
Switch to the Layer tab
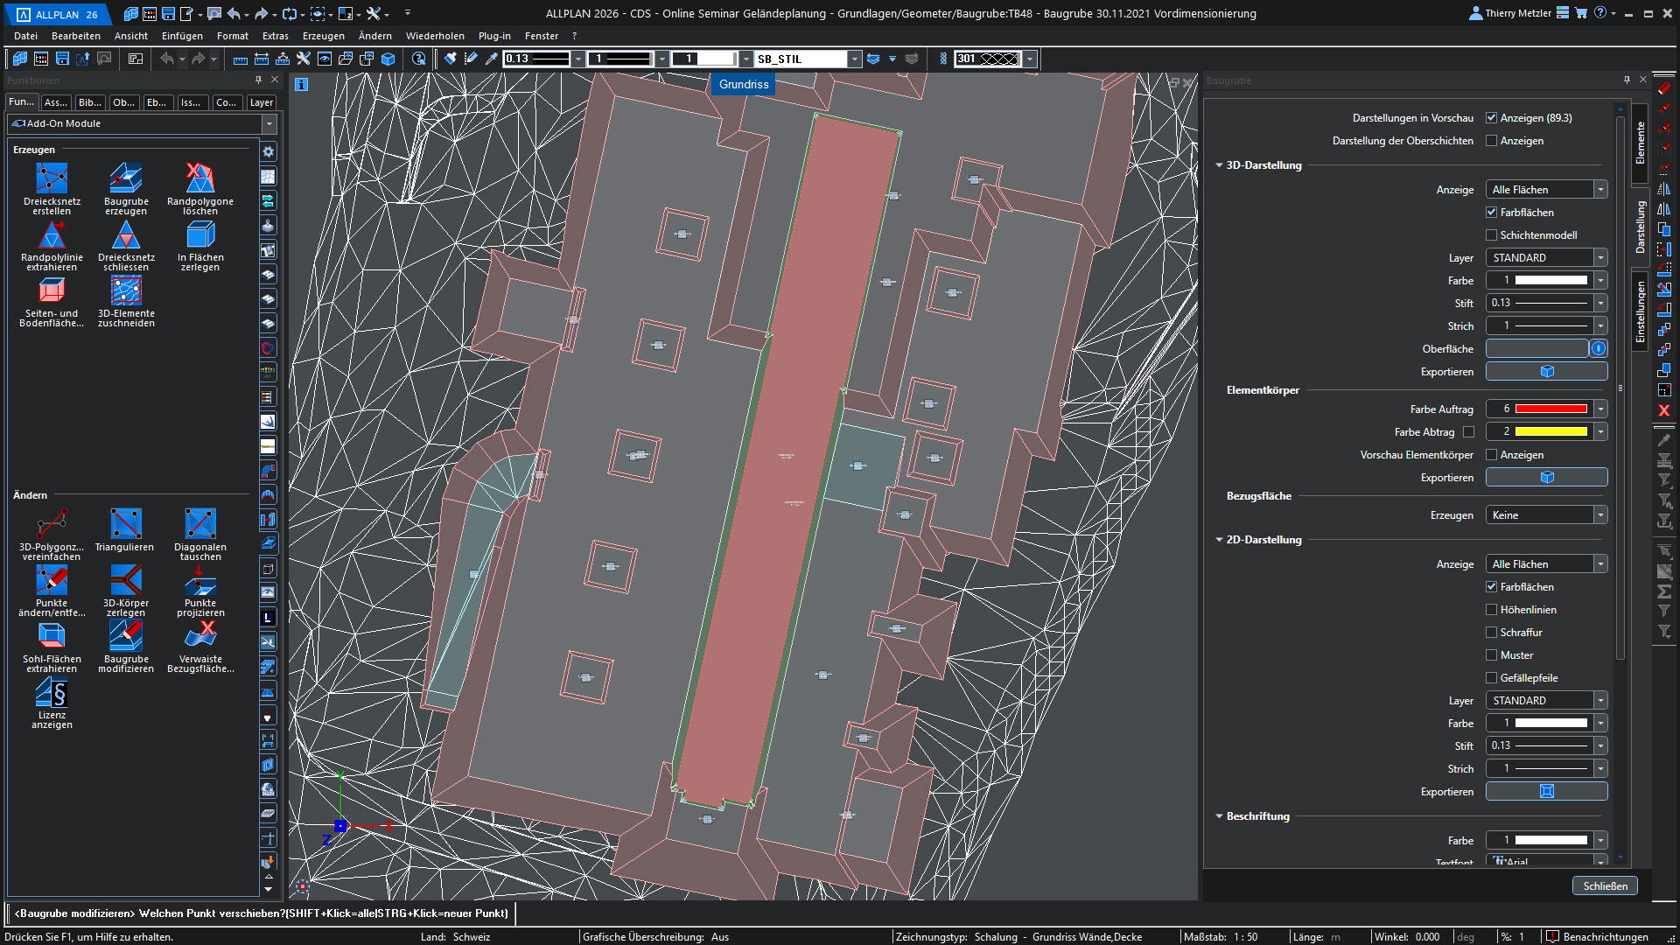[x=261, y=102]
